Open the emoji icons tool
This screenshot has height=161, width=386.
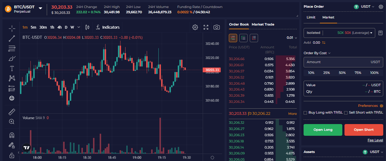(x=12, y=98)
